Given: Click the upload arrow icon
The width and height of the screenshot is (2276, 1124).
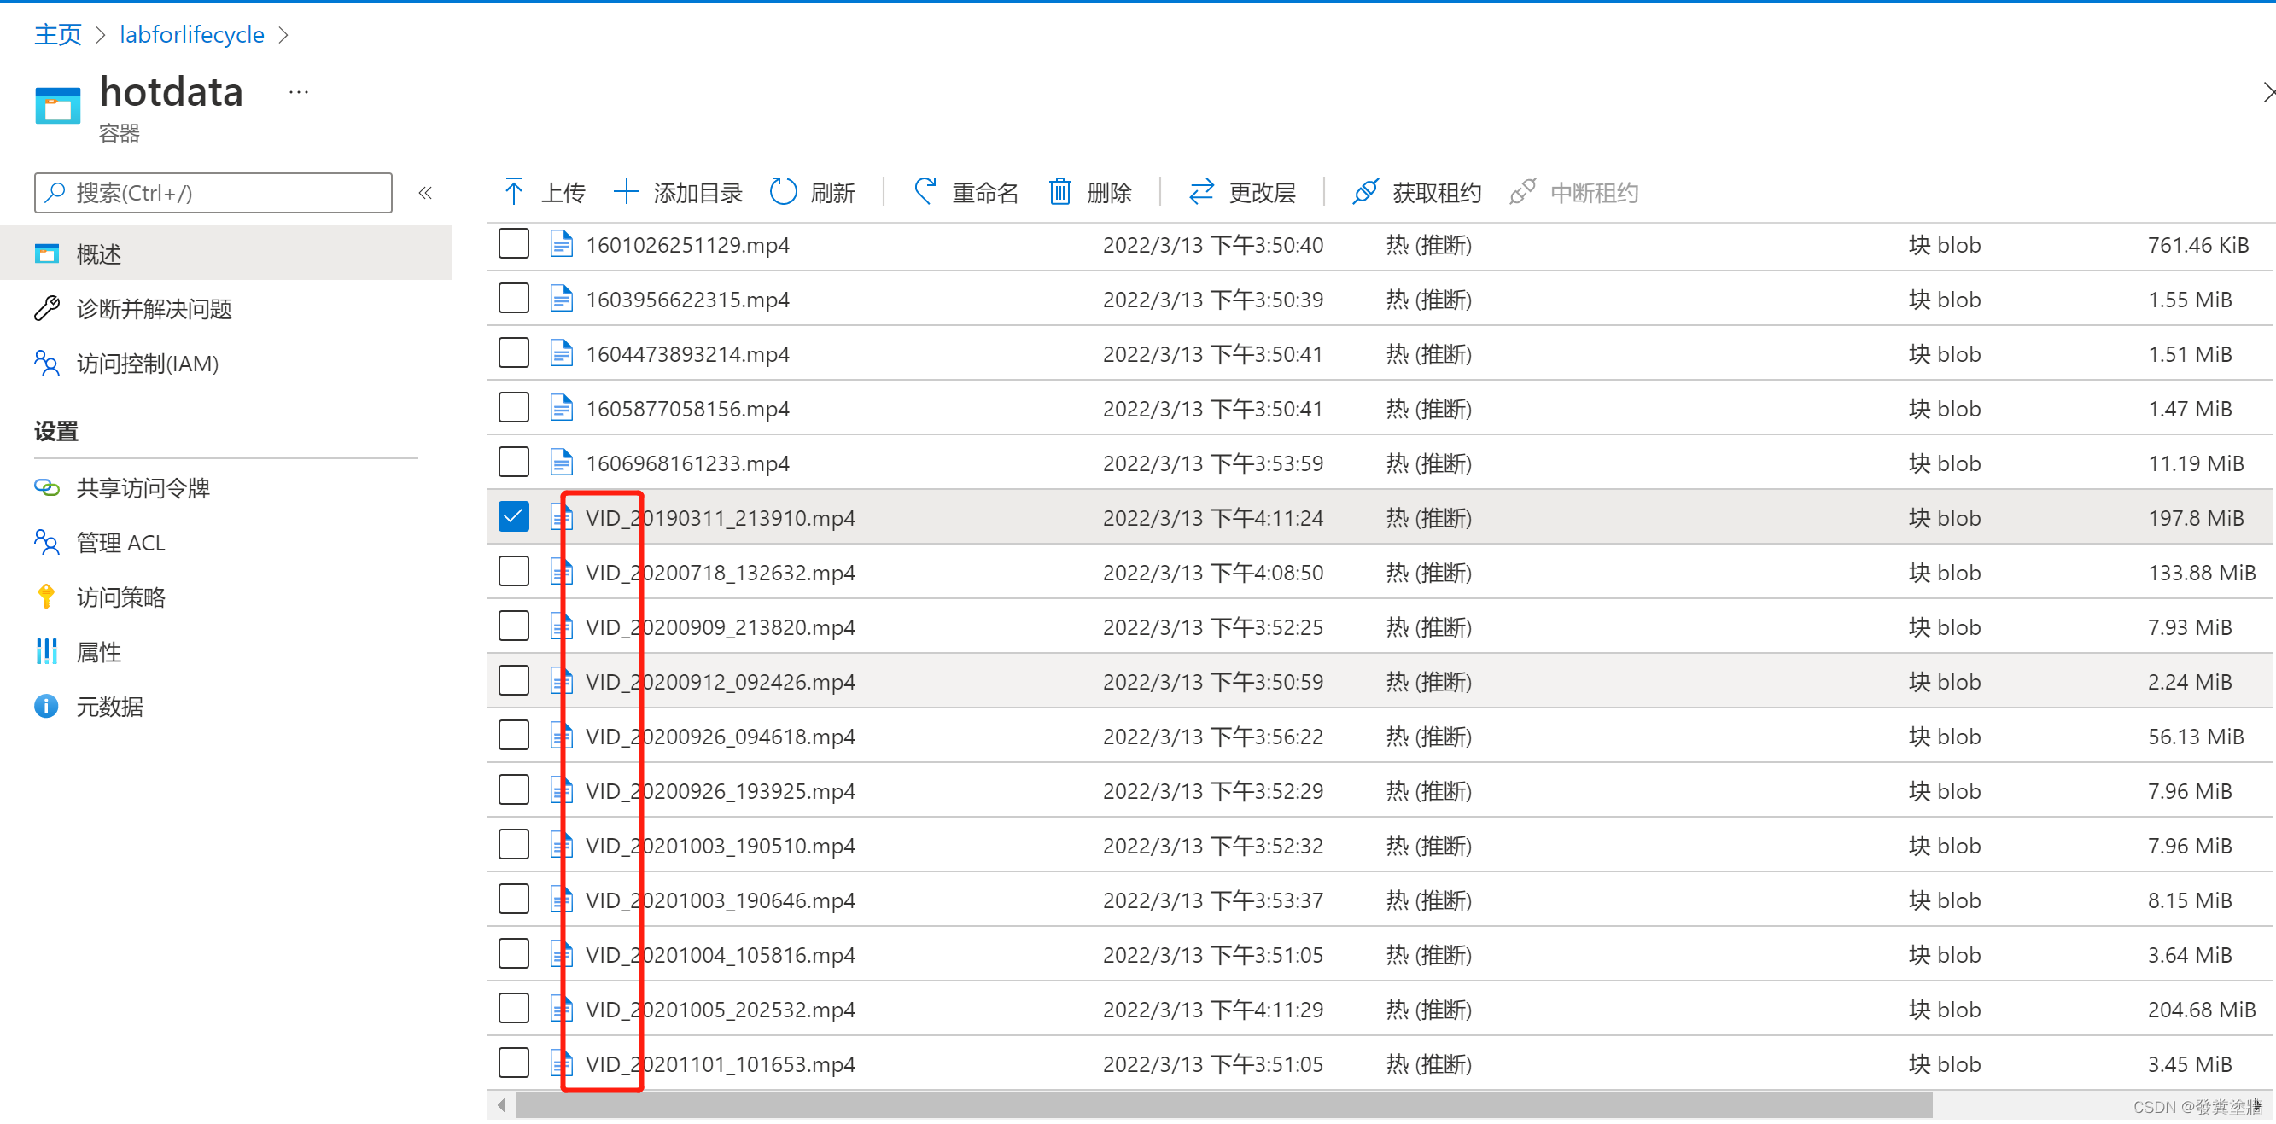Looking at the screenshot, I should (x=513, y=192).
